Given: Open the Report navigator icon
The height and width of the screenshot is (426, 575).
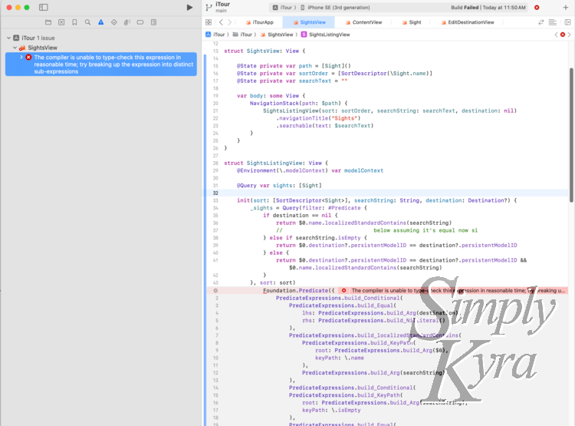Looking at the screenshot, I should tap(153, 22).
